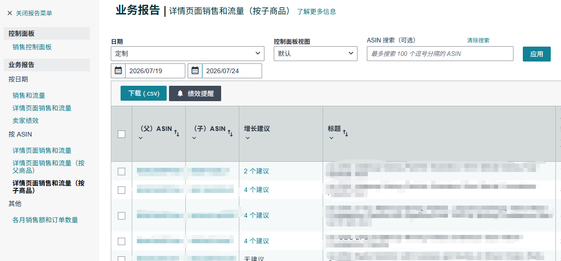561x261 pixels.
Task: Click 关闭报告菜单 text
Action: pyautogui.click(x=34, y=14)
